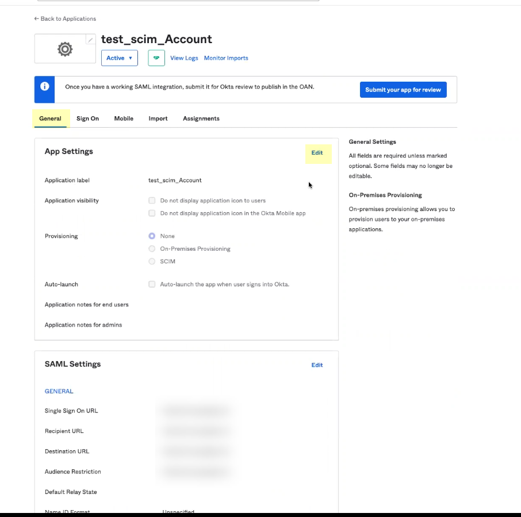Click the Single Sign On URL label
Screen dimensions: 521x517
click(x=71, y=411)
